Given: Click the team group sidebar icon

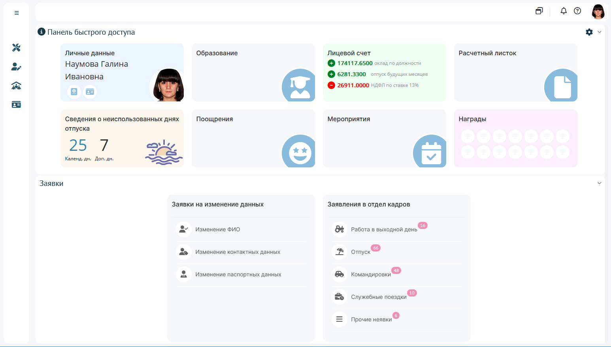Looking at the screenshot, I should (x=16, y=86).
